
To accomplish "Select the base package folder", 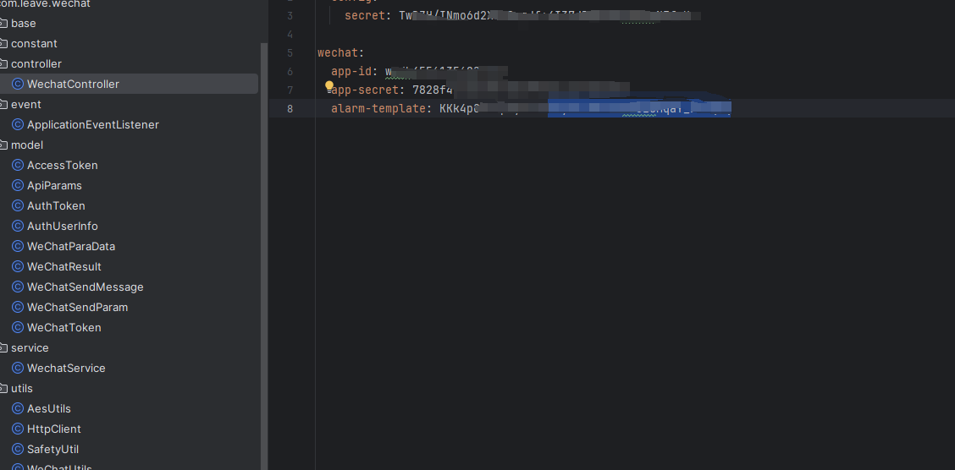I will (23, 23).
